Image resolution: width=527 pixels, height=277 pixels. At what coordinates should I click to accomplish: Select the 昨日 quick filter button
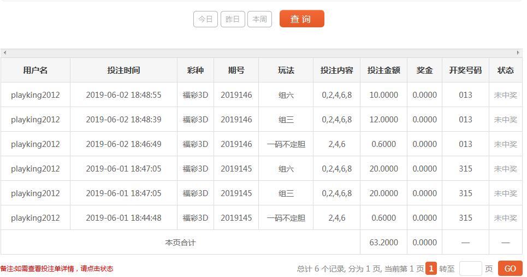[x=233, y=19]
